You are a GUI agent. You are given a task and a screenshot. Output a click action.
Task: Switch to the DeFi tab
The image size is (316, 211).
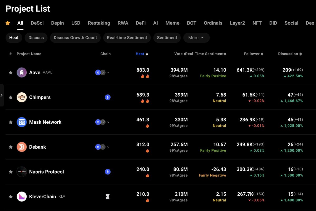141,23
